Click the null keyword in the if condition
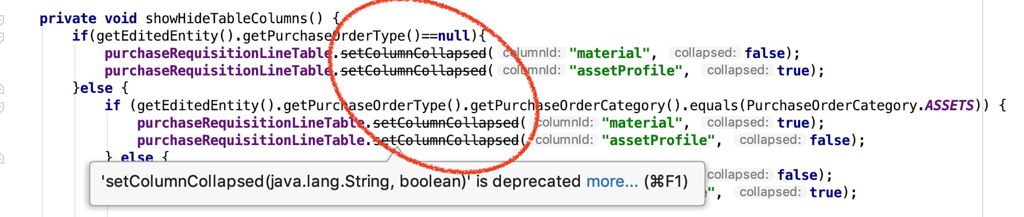 tap(453, 36)
